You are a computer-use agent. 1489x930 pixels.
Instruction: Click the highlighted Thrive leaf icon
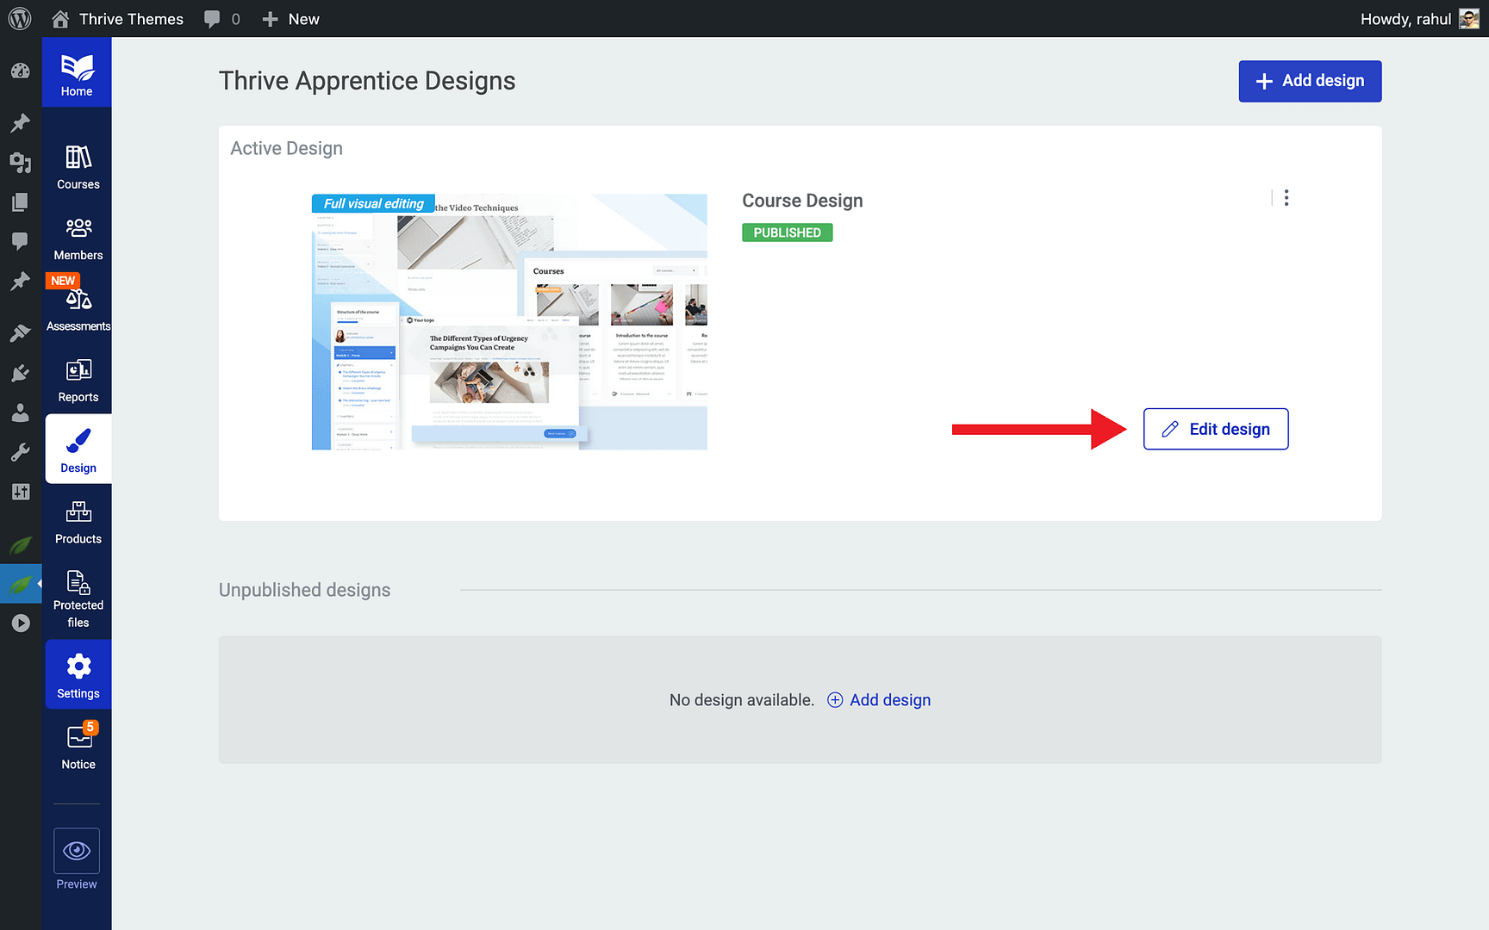(x=20, y=583)
